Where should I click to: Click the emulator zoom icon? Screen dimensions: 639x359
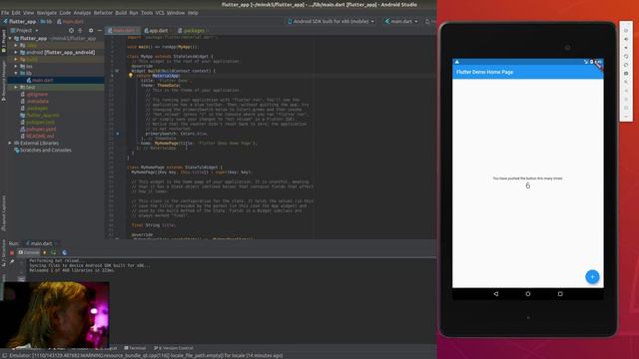pos(626,82)
